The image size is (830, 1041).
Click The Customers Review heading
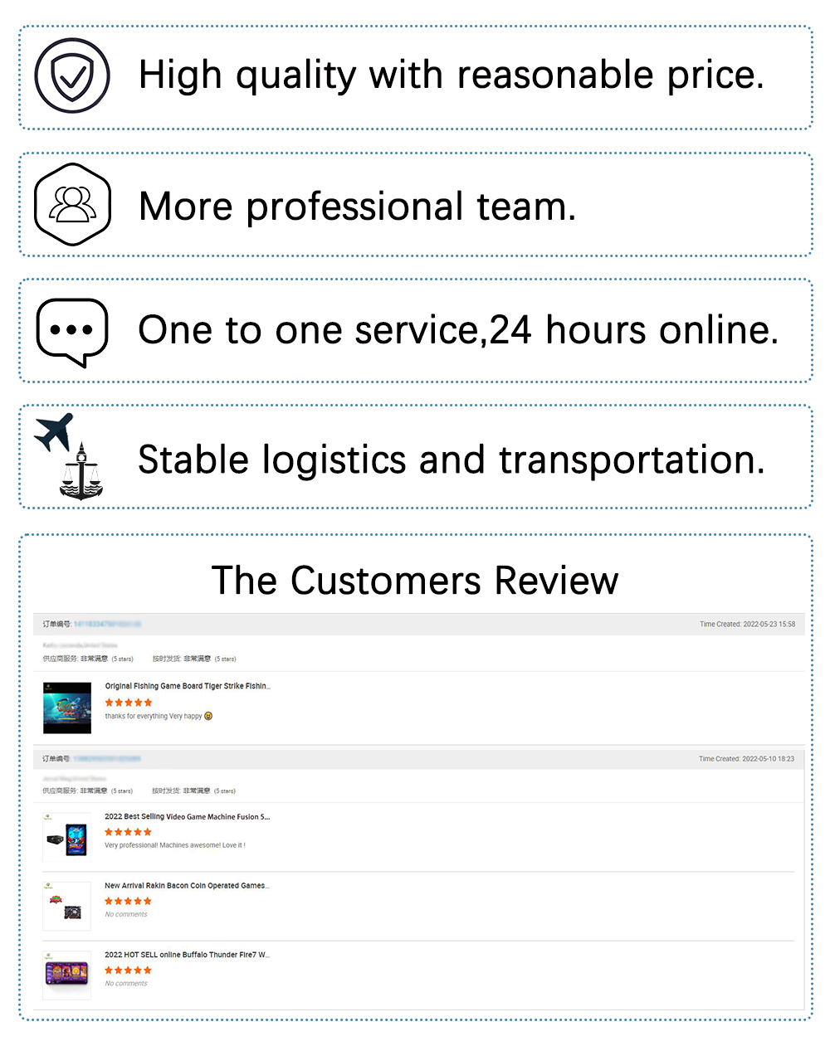[x=415, y=580]
